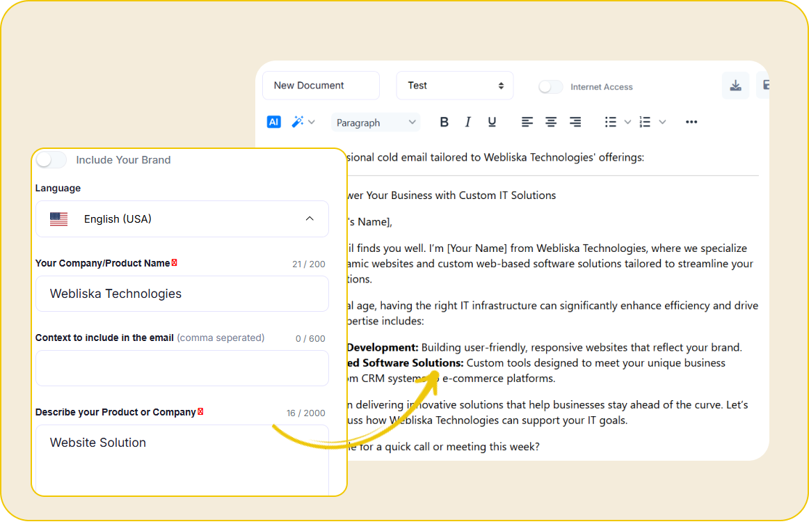Click the text 'quick call or meeting this week?'
The image size is (809, 531).
[462, 447]
